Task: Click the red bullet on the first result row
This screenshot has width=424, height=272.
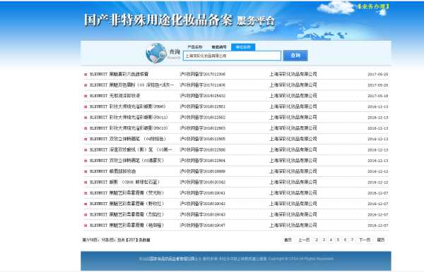Action: [x=86, y=75]
